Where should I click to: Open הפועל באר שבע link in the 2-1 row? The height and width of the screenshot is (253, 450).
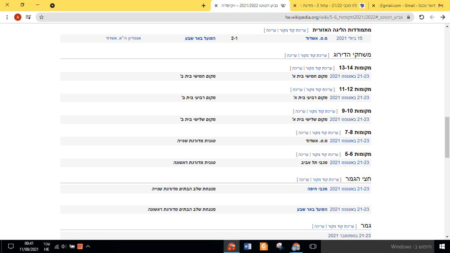(200, 38)
